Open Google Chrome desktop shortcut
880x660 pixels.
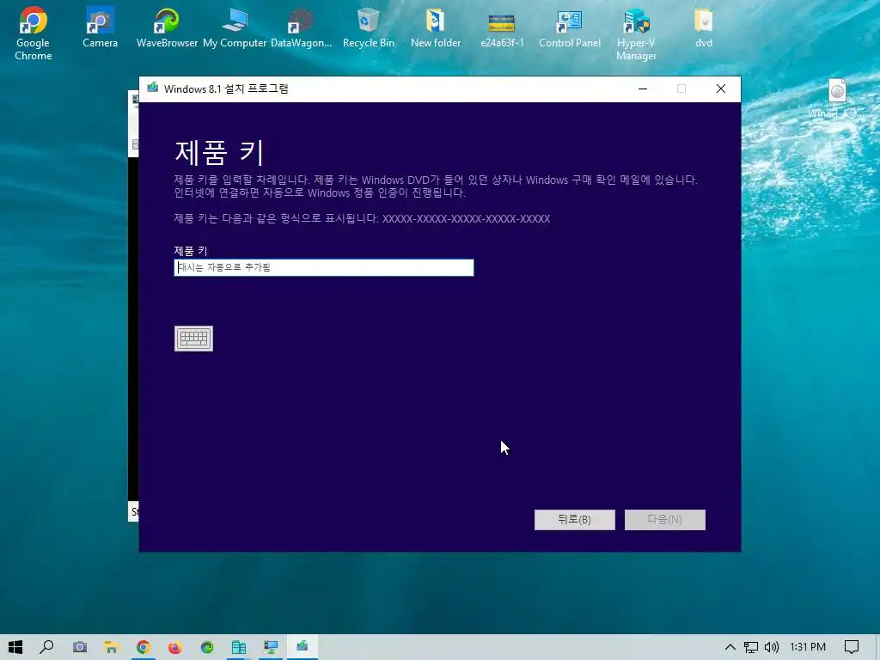point(34,34)
